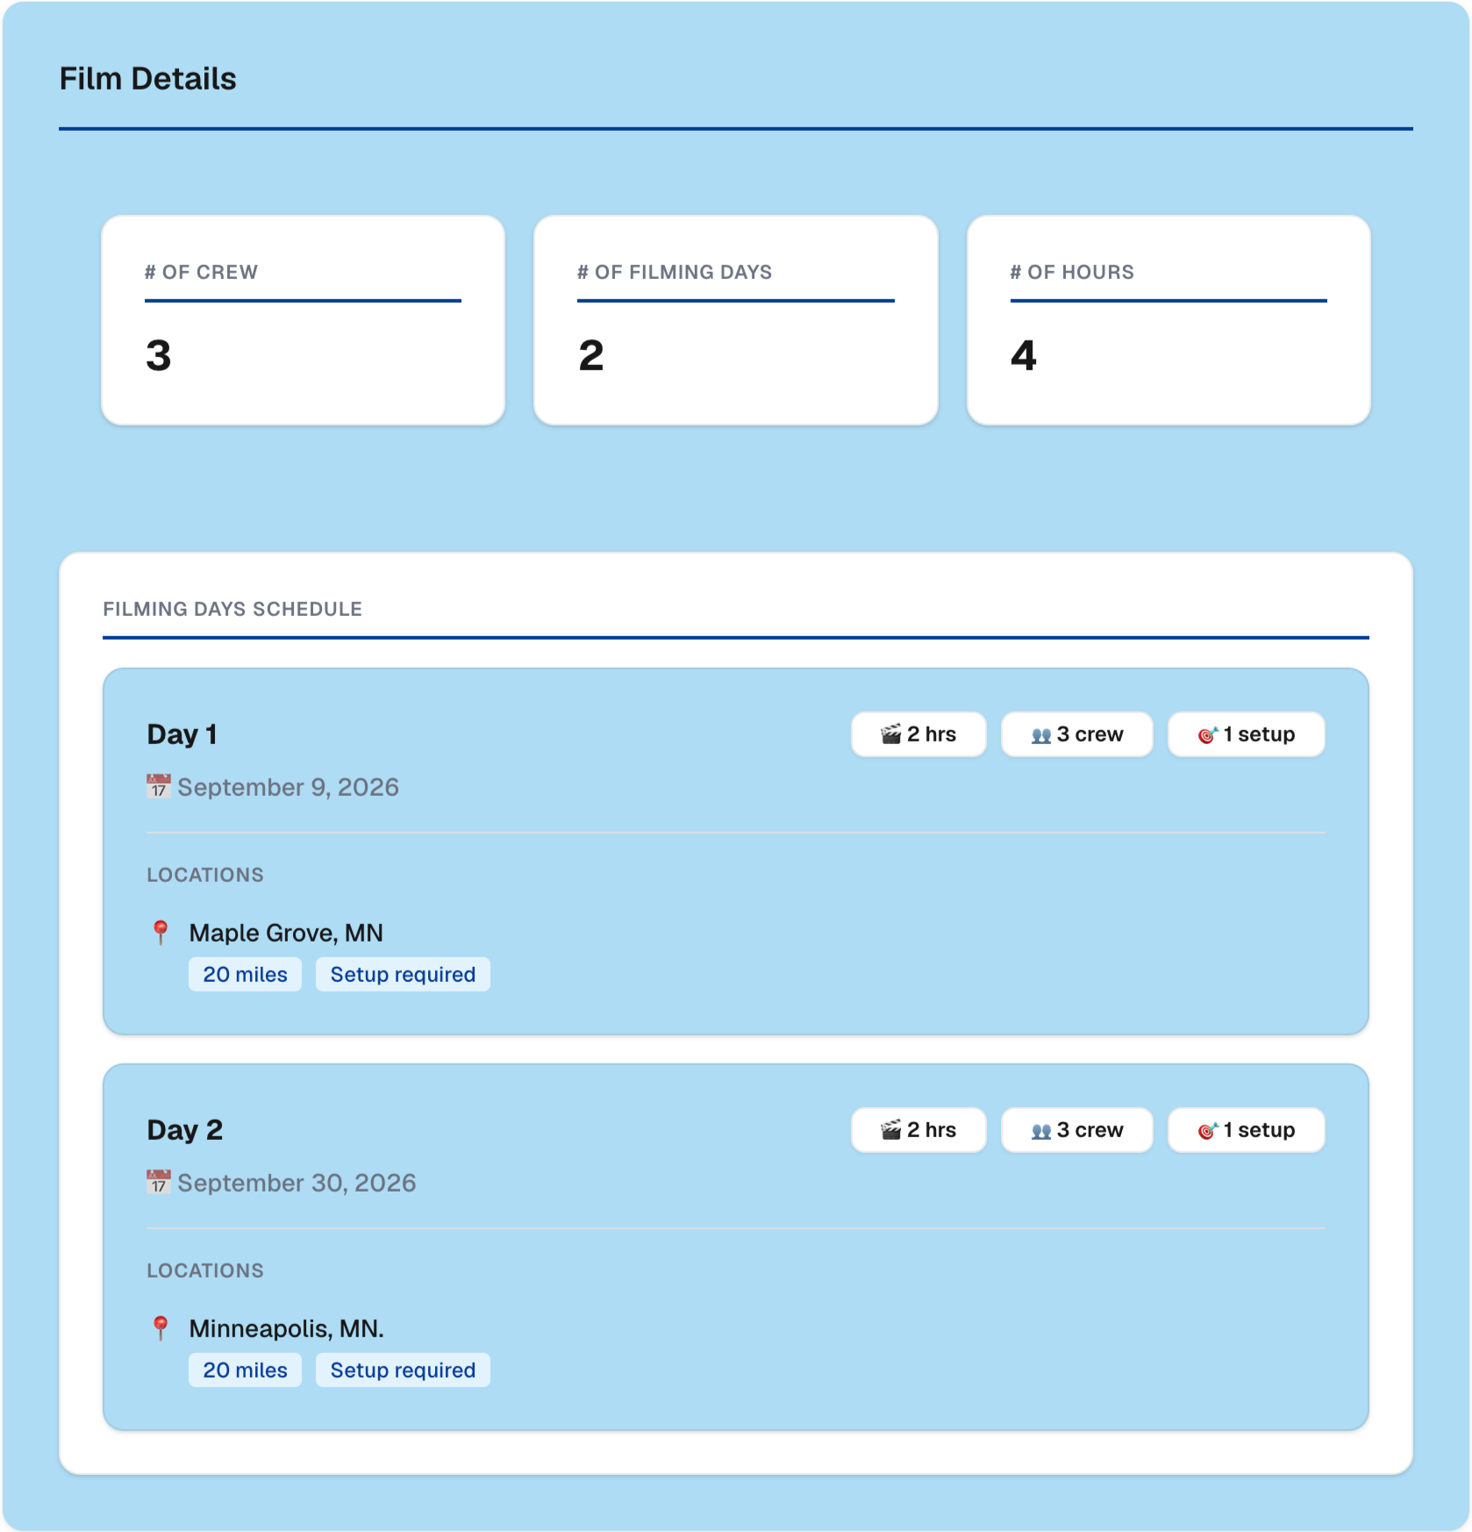Click the clapperboard icon in Day 2's hours badge
The height and width of the screenshot is (1532, 1472).
point(891,1130)
